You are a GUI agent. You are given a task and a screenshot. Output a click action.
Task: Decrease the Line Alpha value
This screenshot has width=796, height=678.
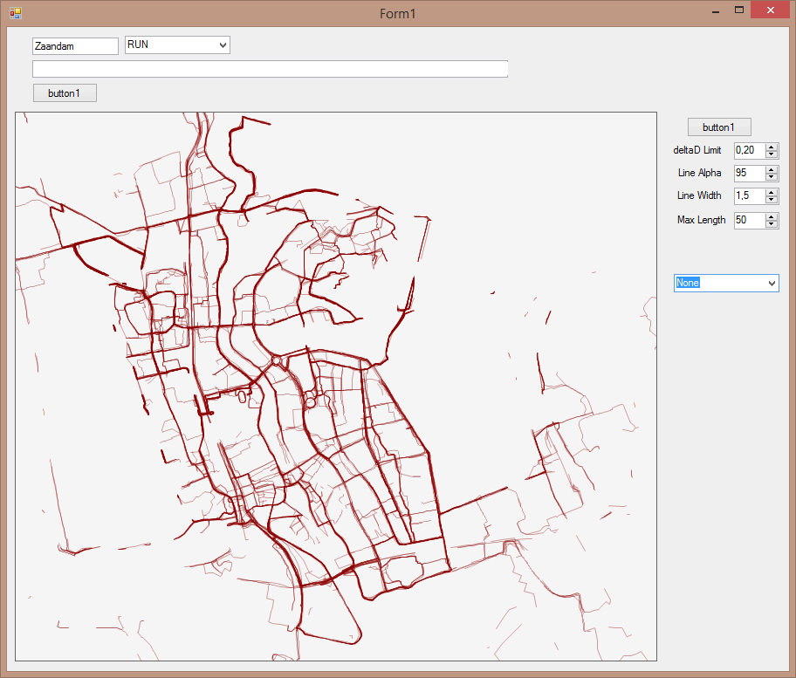point(772,177)
